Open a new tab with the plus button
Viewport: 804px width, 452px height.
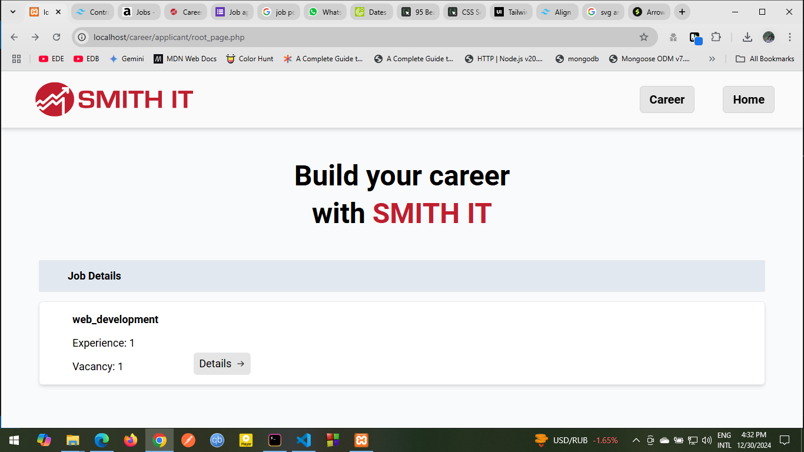click(682, 12)
